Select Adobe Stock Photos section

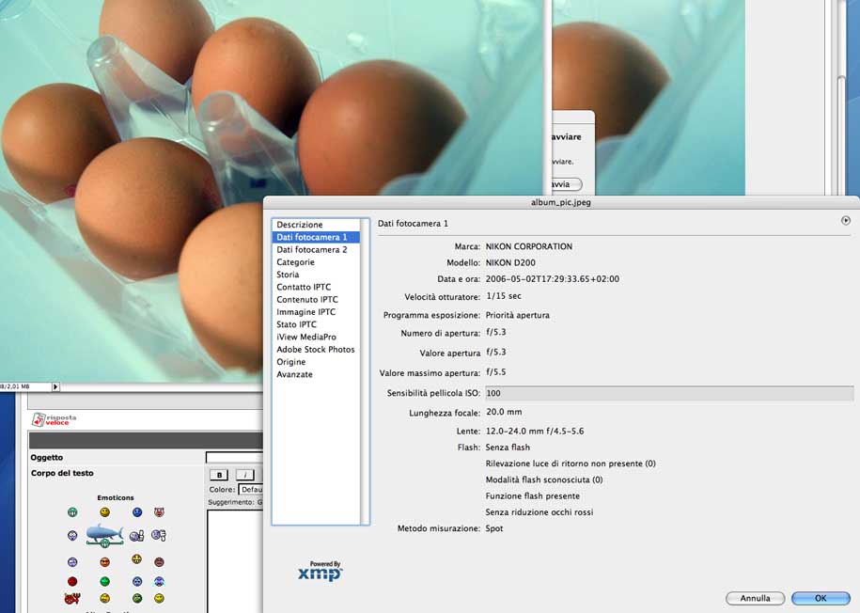tap(315, 350)
